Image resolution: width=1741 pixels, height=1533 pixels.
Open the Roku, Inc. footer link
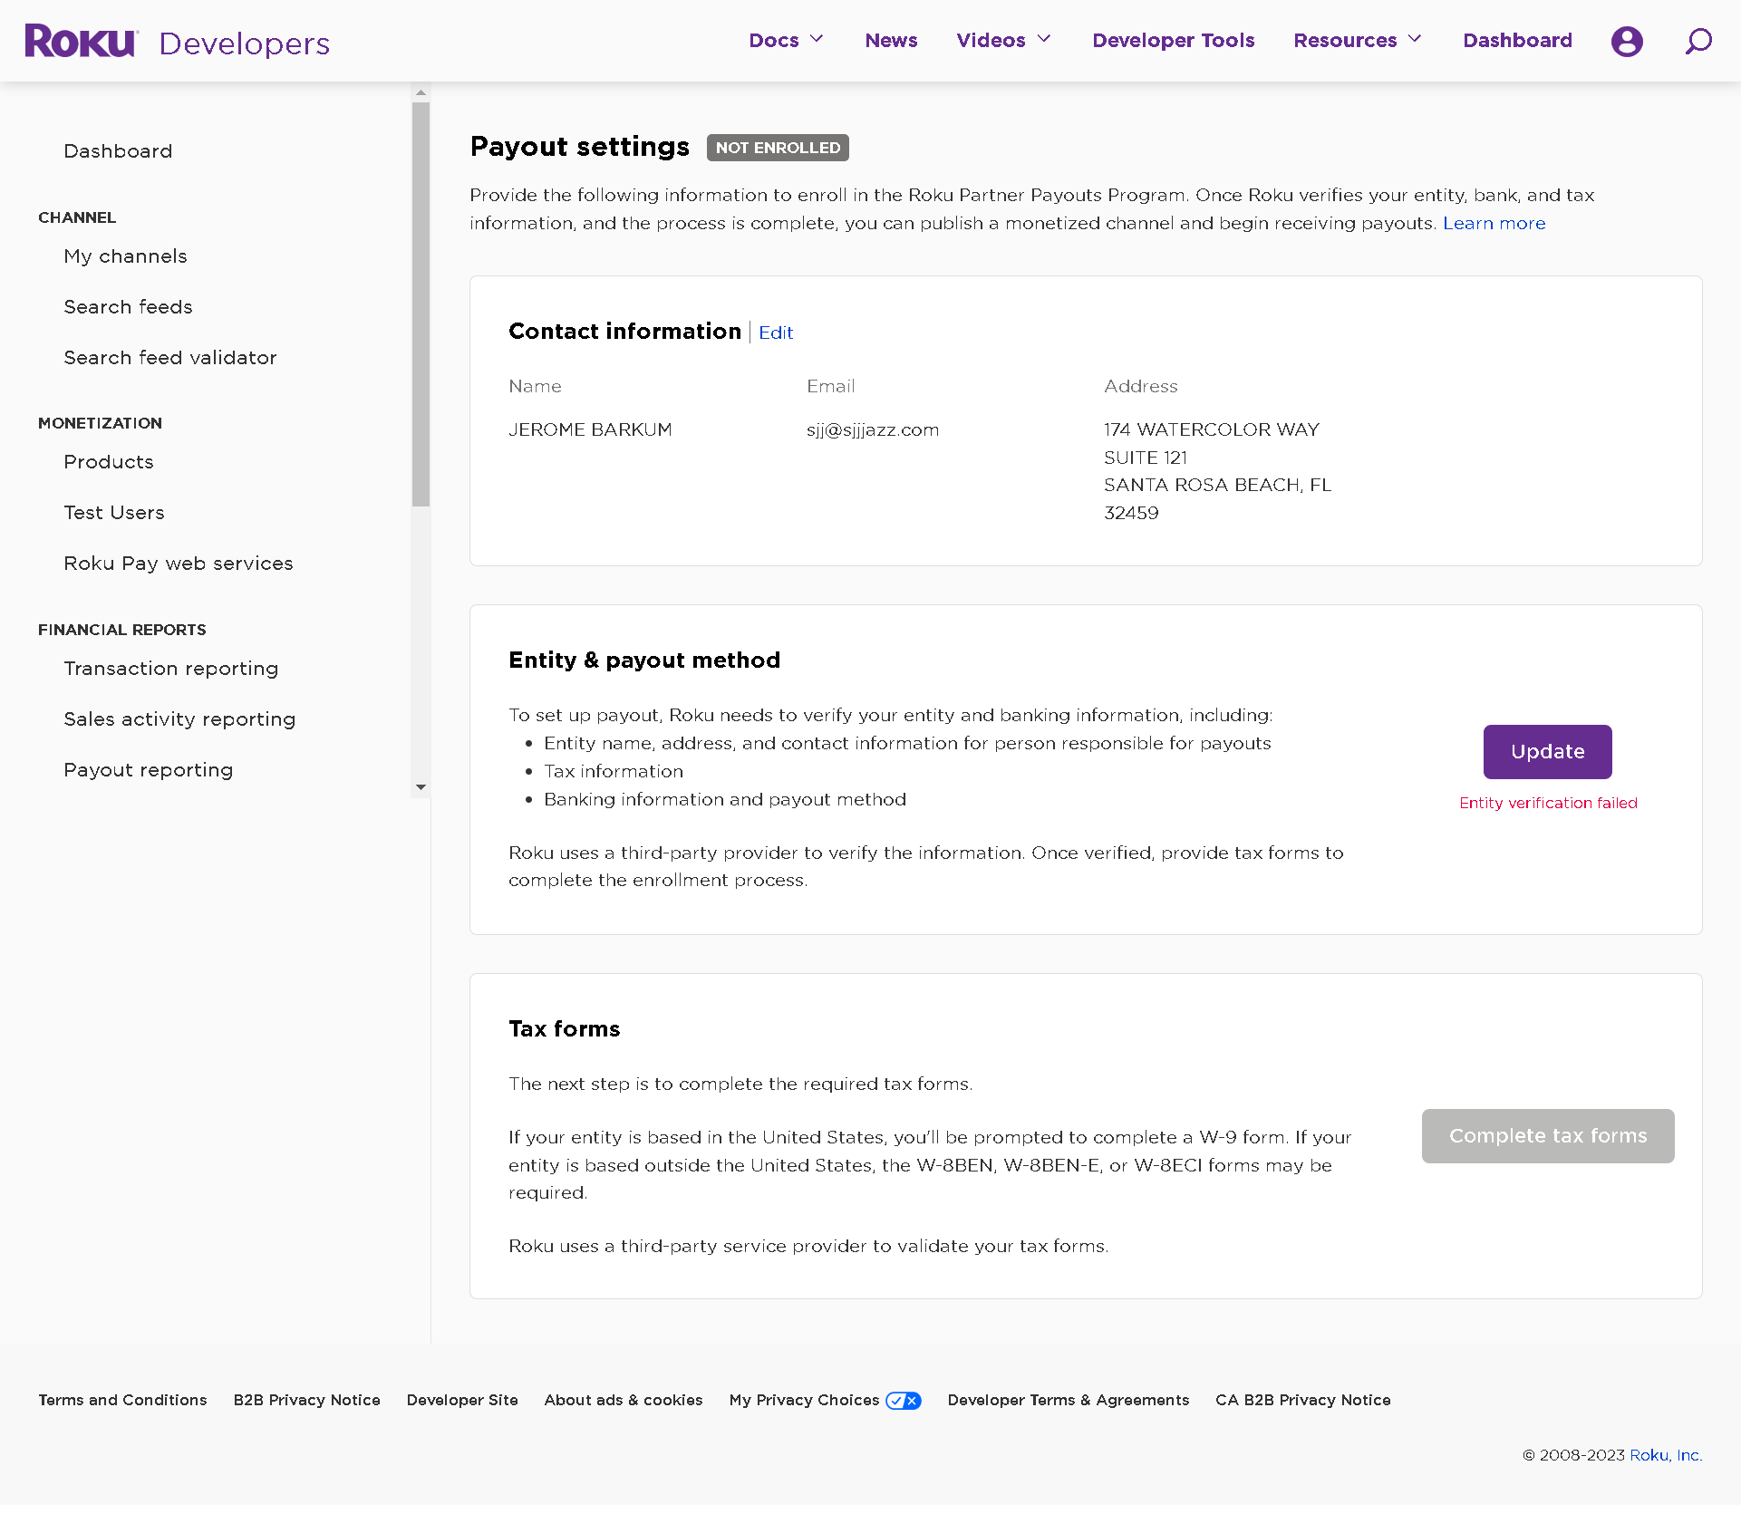tap(1665, 1455)
